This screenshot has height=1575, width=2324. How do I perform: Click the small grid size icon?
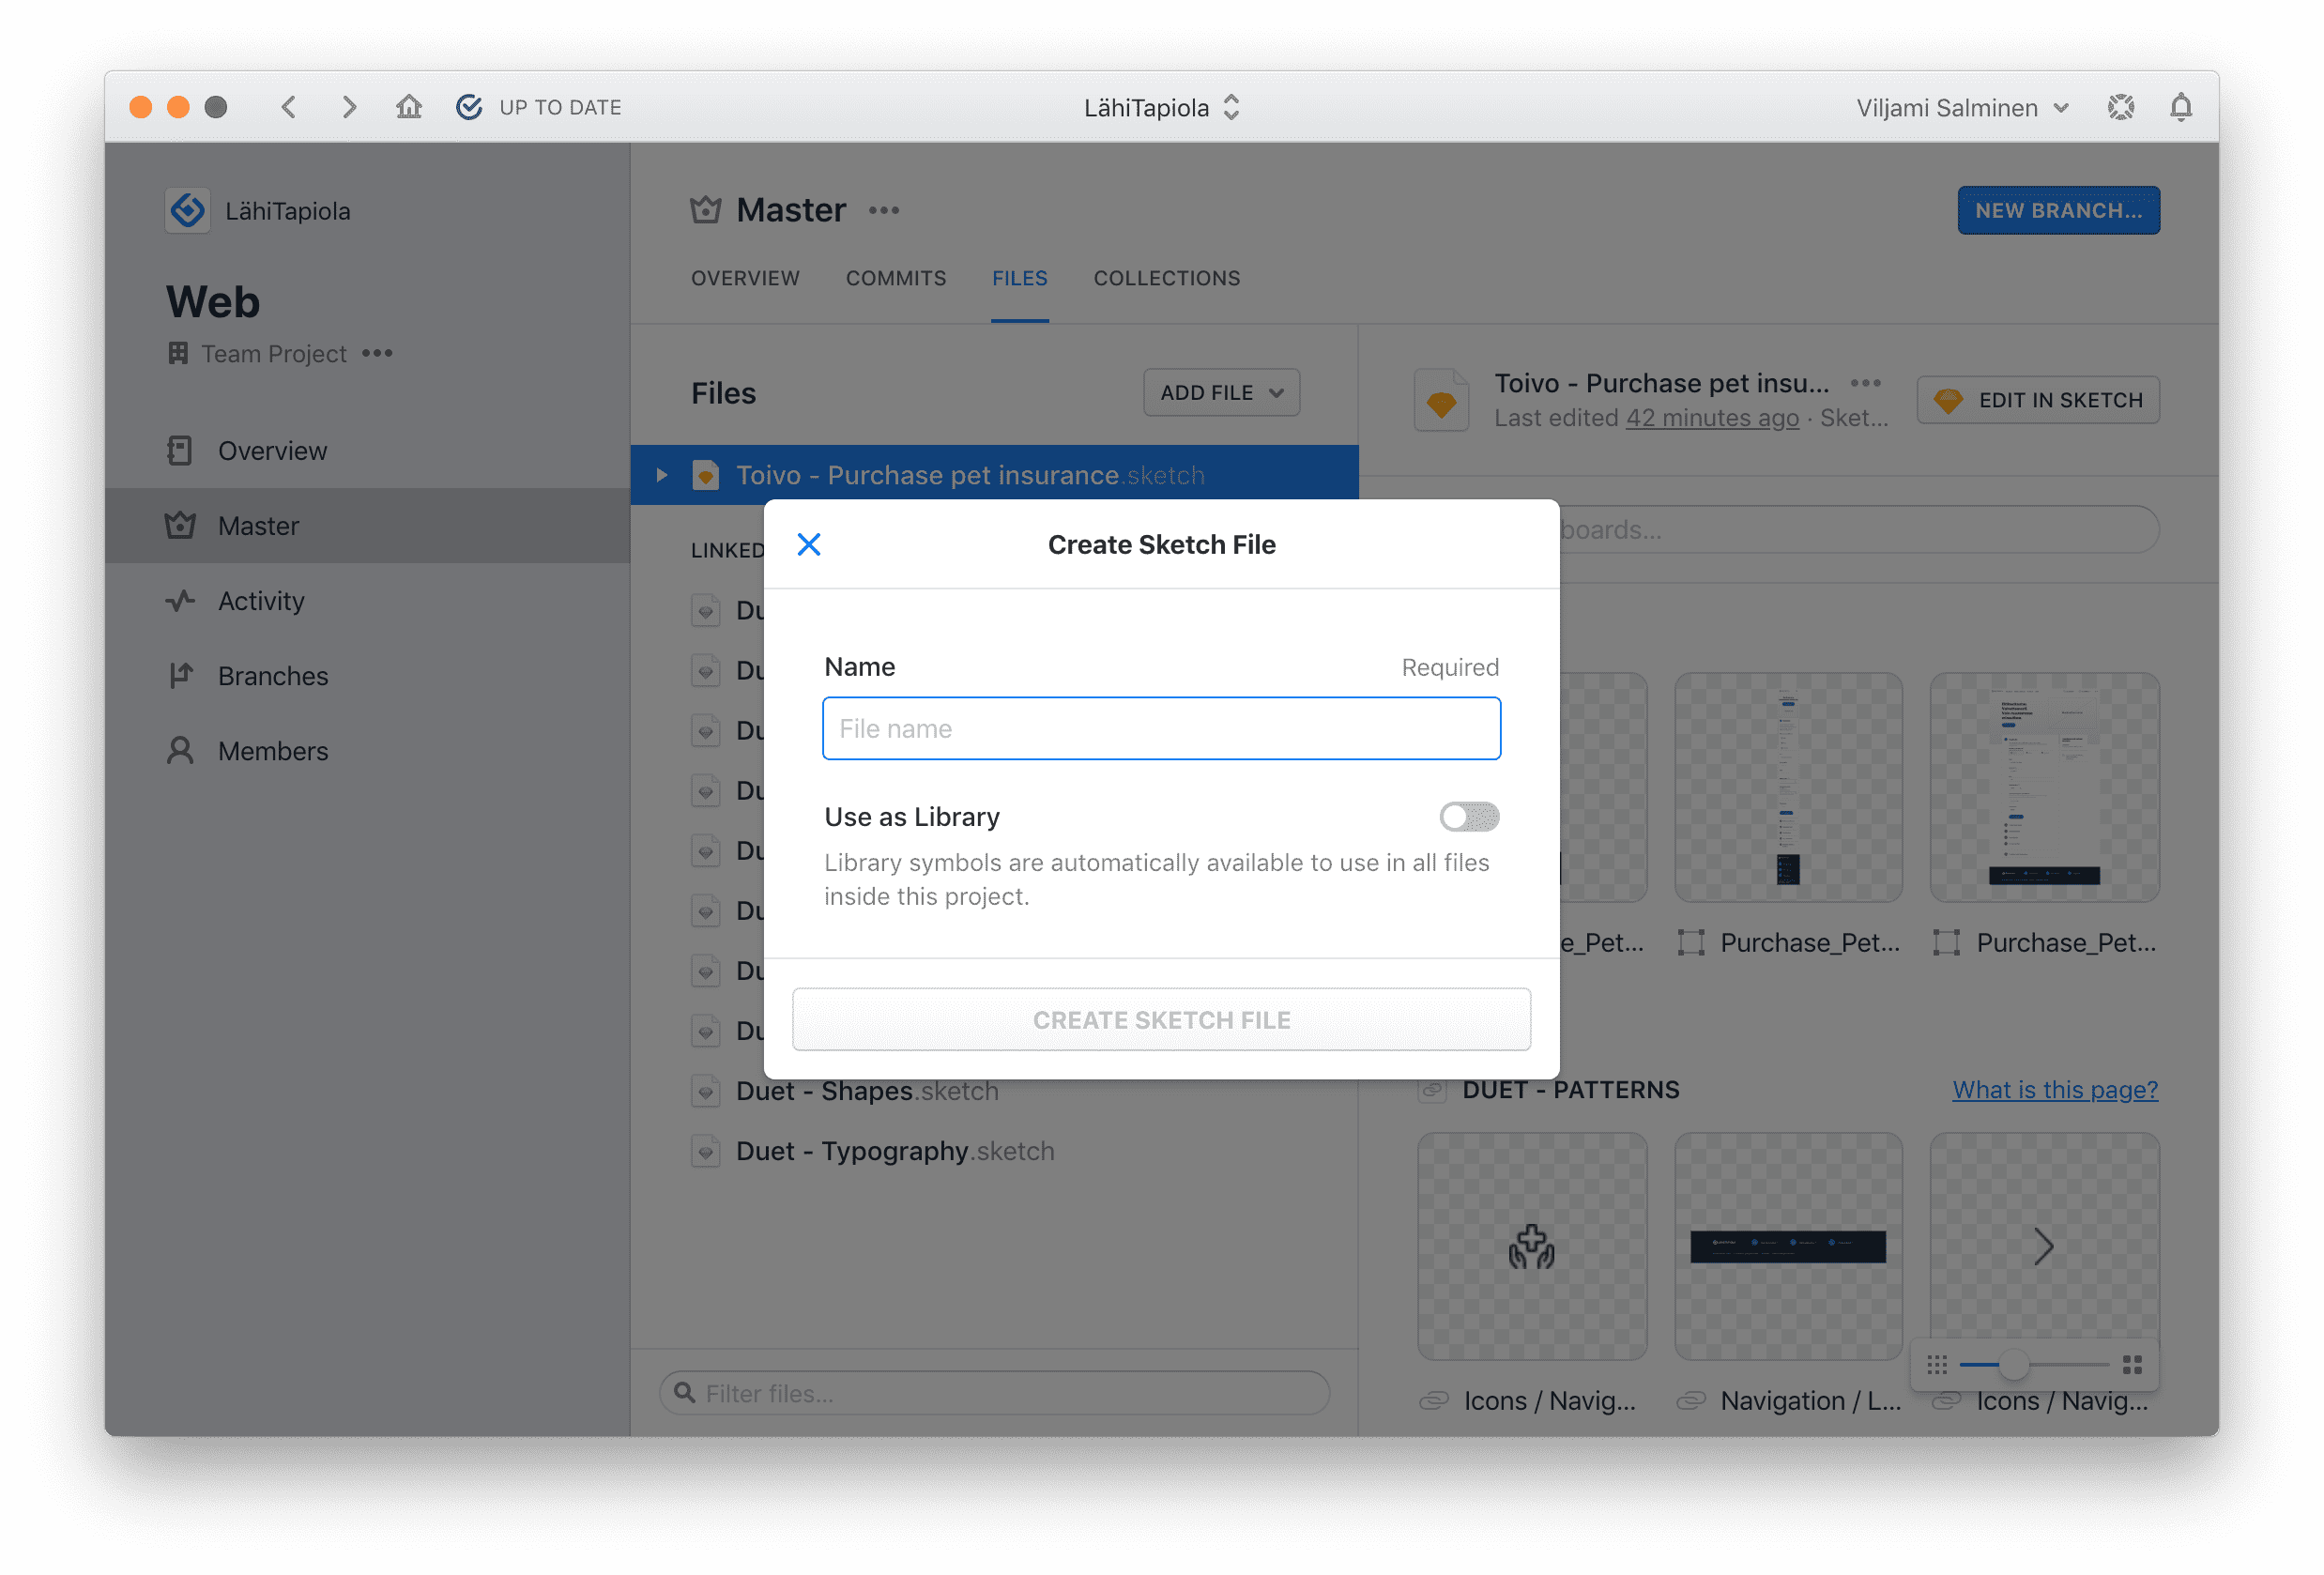pos(1936,1364)
